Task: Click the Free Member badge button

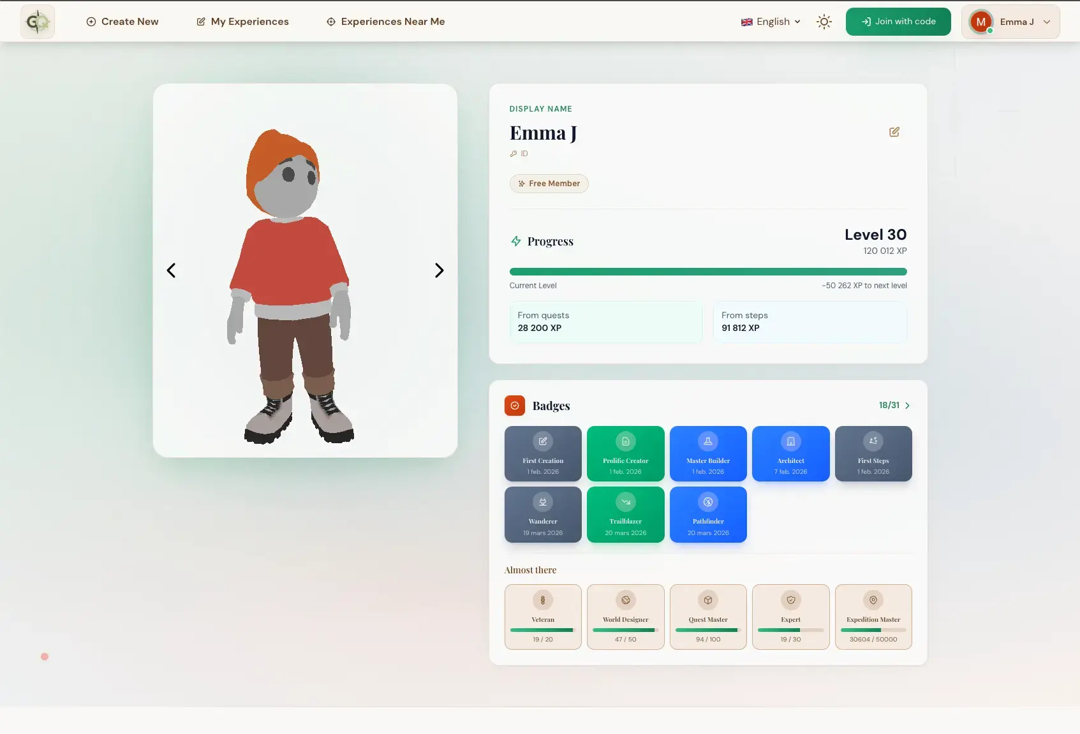Action: [549, 184]
